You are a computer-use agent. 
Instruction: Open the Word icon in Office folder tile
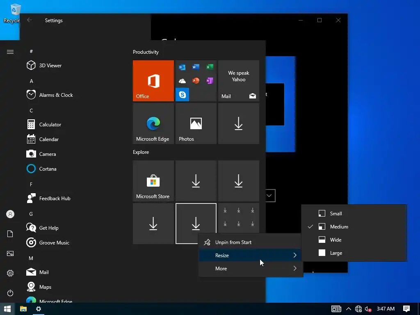[x=196, y=67]
